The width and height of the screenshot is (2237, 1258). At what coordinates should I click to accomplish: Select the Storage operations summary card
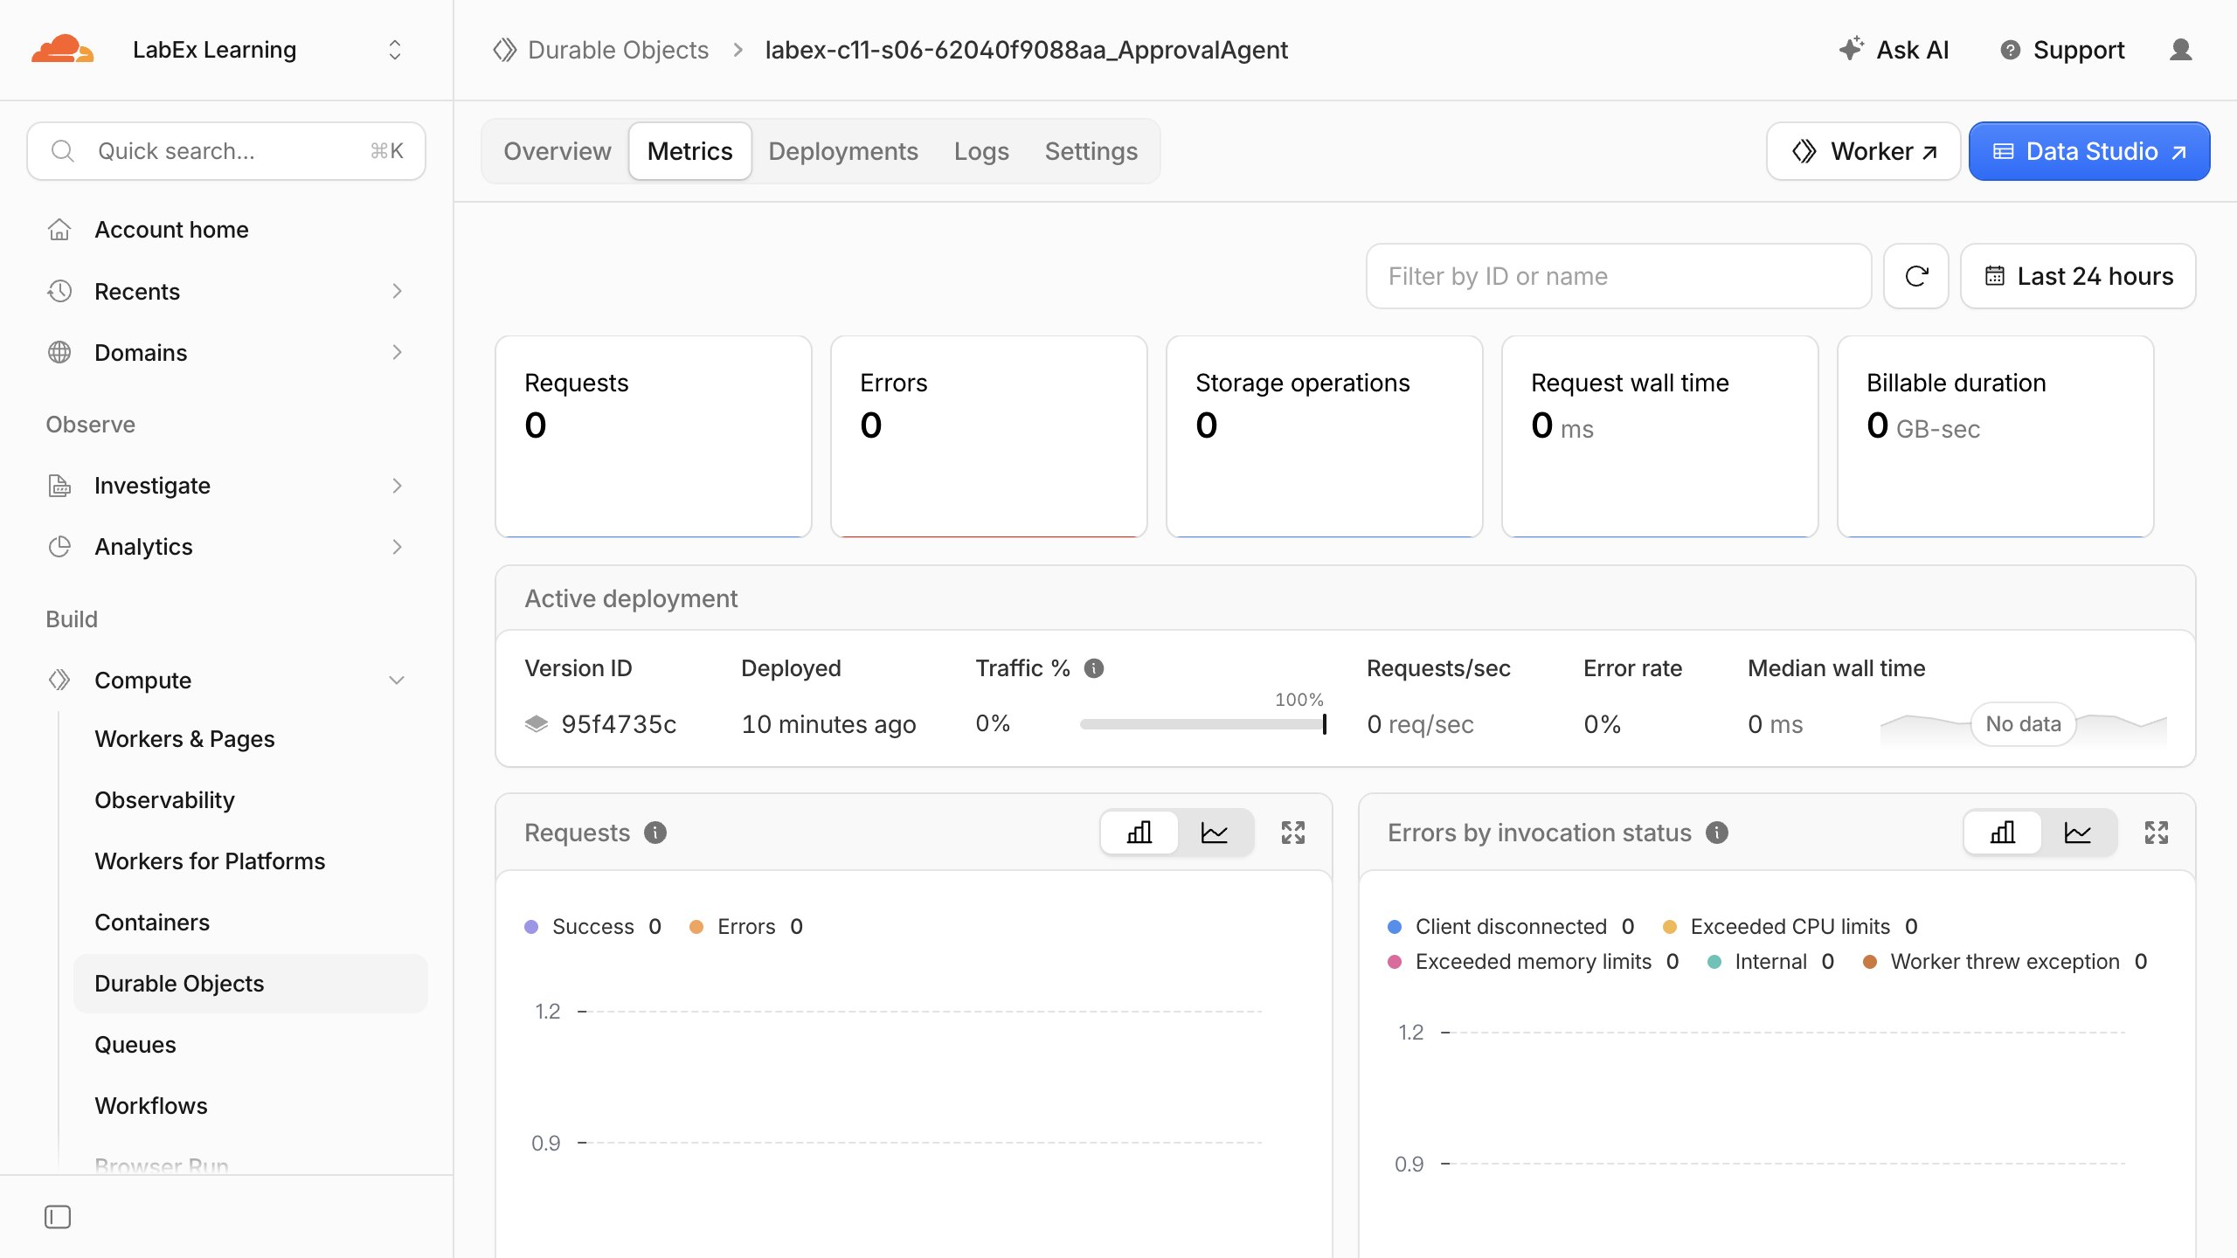point(1325,437)
